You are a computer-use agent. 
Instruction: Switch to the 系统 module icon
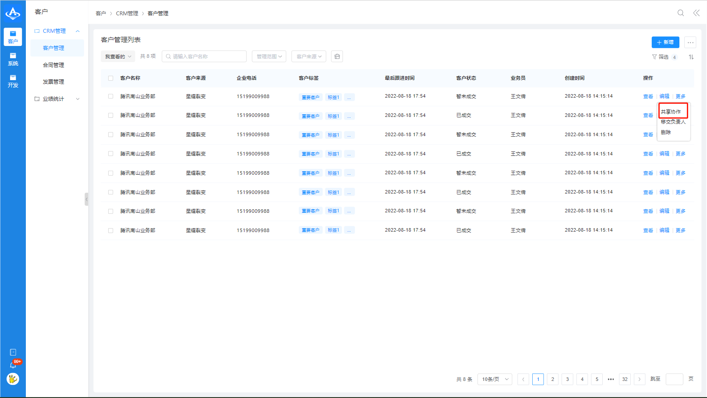point(13,59)
